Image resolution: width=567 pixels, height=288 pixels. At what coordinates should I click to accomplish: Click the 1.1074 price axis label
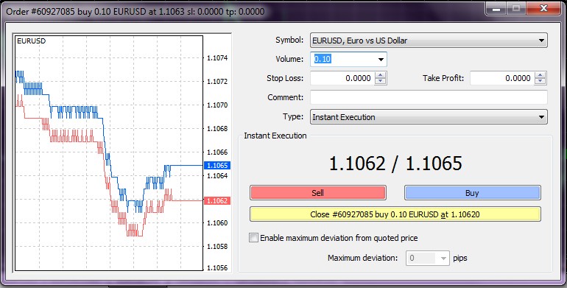point(217,58)
